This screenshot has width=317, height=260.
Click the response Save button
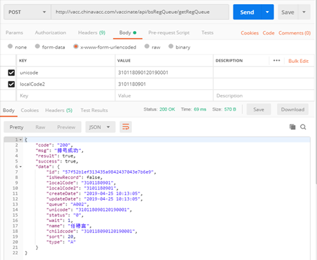(259, 109)
